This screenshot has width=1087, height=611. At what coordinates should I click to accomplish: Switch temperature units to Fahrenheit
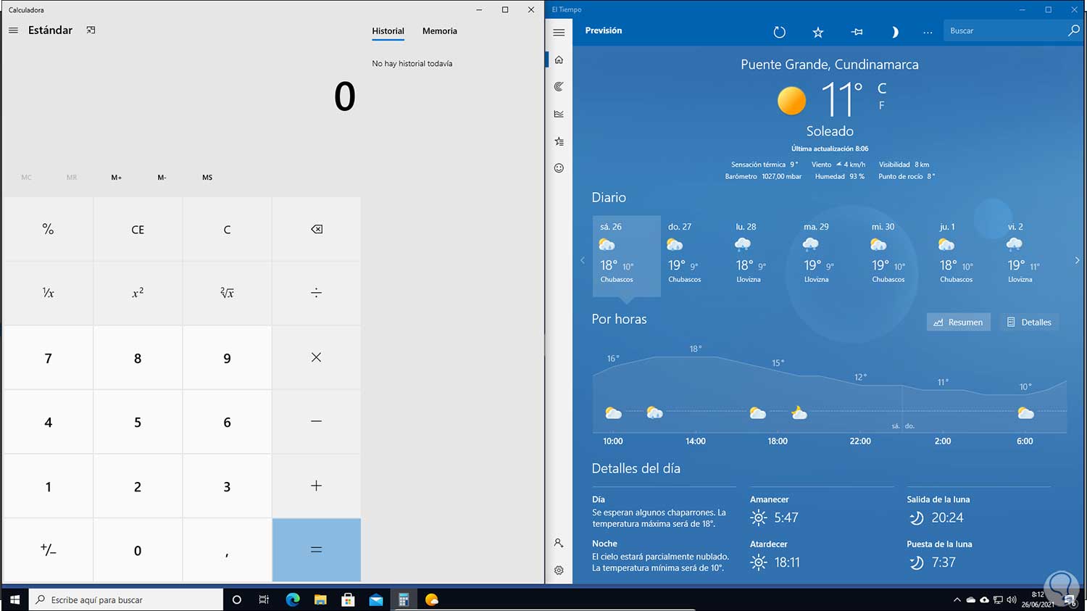[x=882, y=106]
